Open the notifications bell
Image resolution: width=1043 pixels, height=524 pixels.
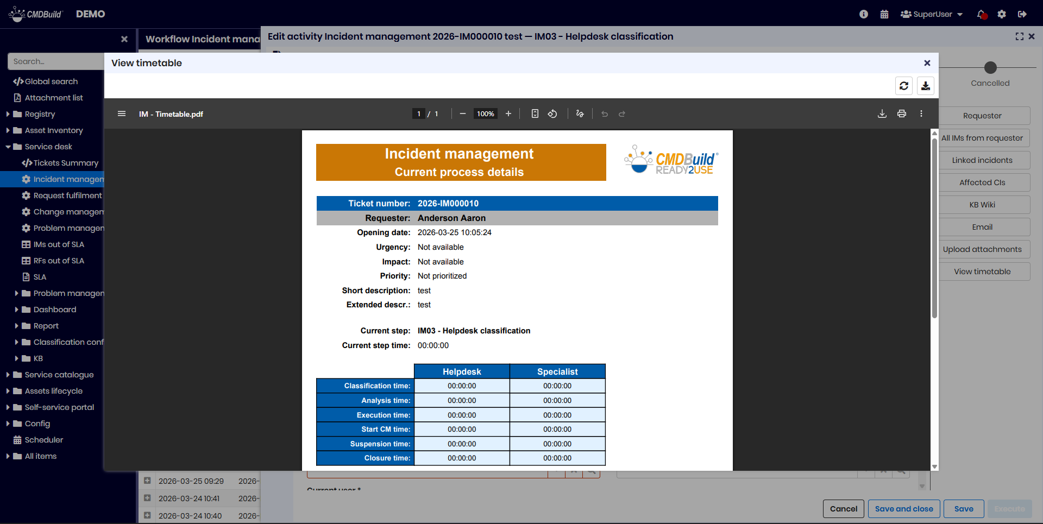pos(981,14)
